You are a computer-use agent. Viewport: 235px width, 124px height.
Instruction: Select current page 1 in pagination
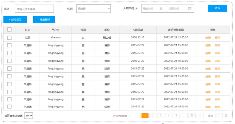145,115
